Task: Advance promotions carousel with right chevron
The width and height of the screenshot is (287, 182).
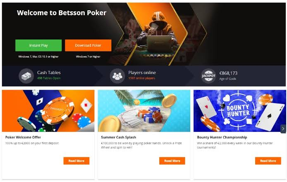Action: (x=283, y=129)
